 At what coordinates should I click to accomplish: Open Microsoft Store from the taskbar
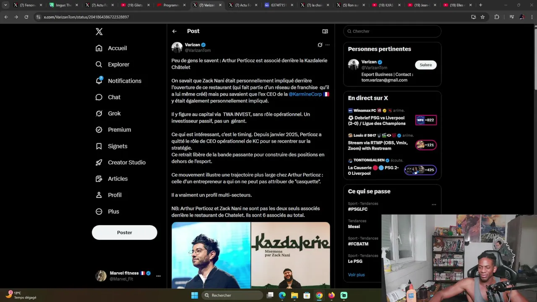[x=307, y=295]
